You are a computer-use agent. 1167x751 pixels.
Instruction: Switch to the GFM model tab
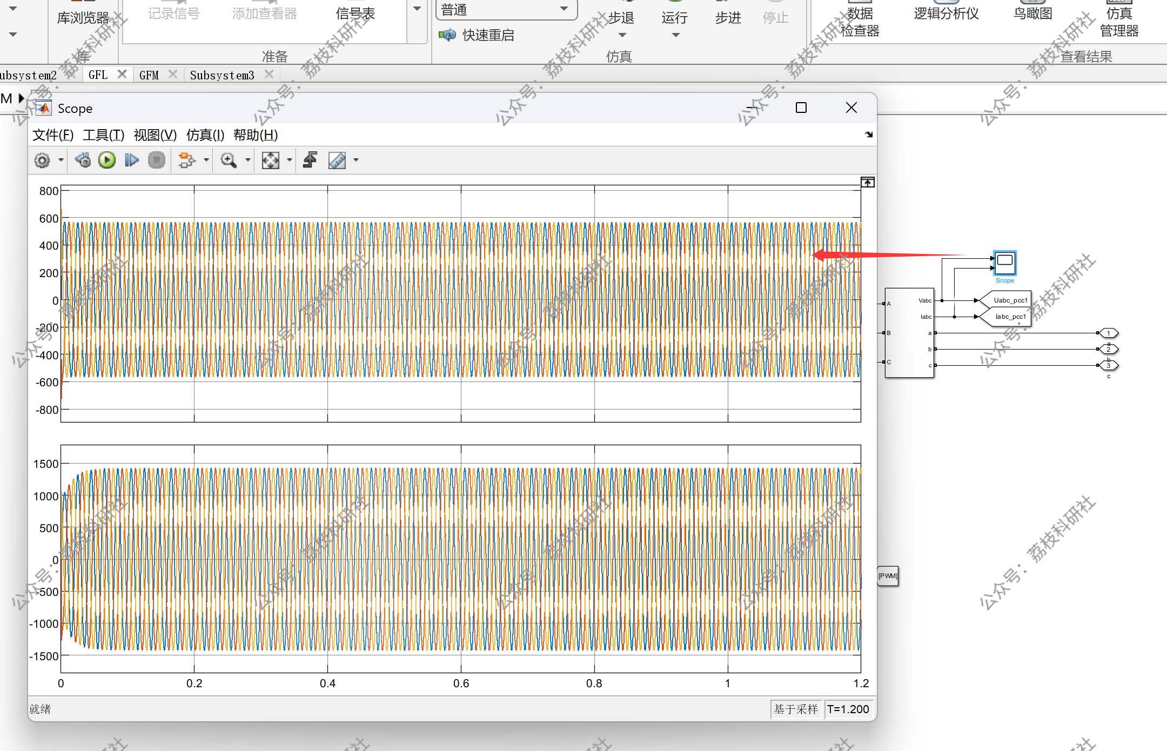tap(149, 75)
